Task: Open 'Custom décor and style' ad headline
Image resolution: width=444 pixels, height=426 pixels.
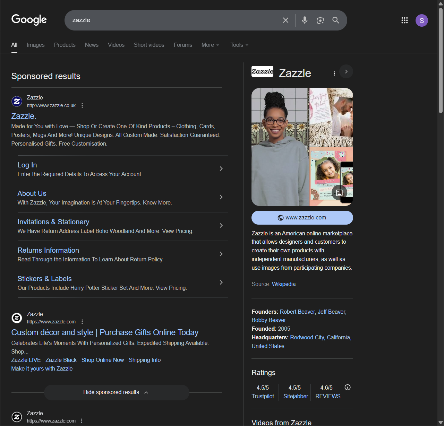Action: [x=105, y=332]
